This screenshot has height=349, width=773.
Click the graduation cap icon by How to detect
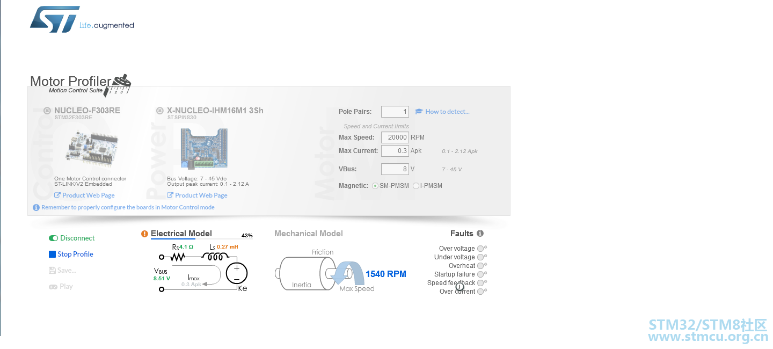[x=419, y=112]
